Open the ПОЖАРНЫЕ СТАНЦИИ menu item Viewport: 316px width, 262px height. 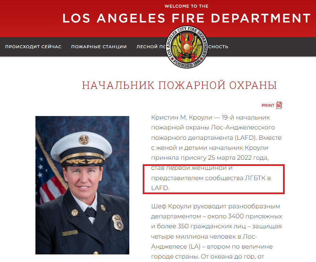[x=99, y=46]
